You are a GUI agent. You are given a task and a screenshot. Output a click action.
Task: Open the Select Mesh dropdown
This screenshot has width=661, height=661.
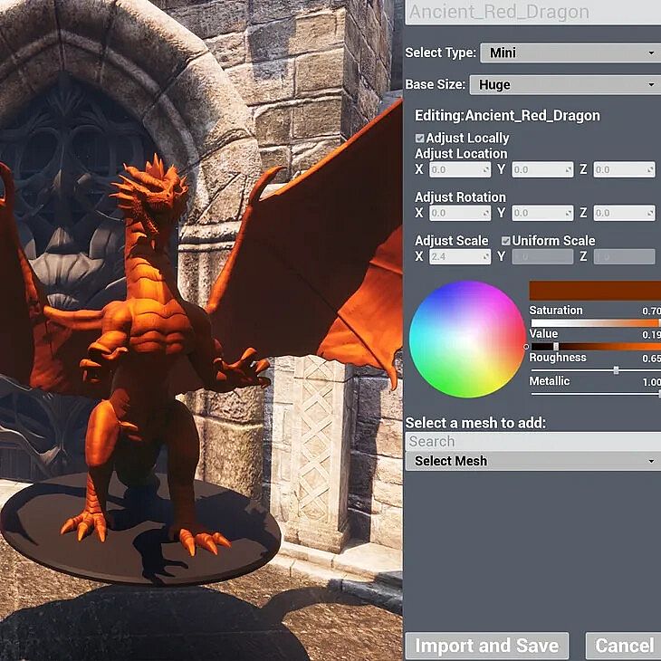pyautogui.click(x=532, y=461)
